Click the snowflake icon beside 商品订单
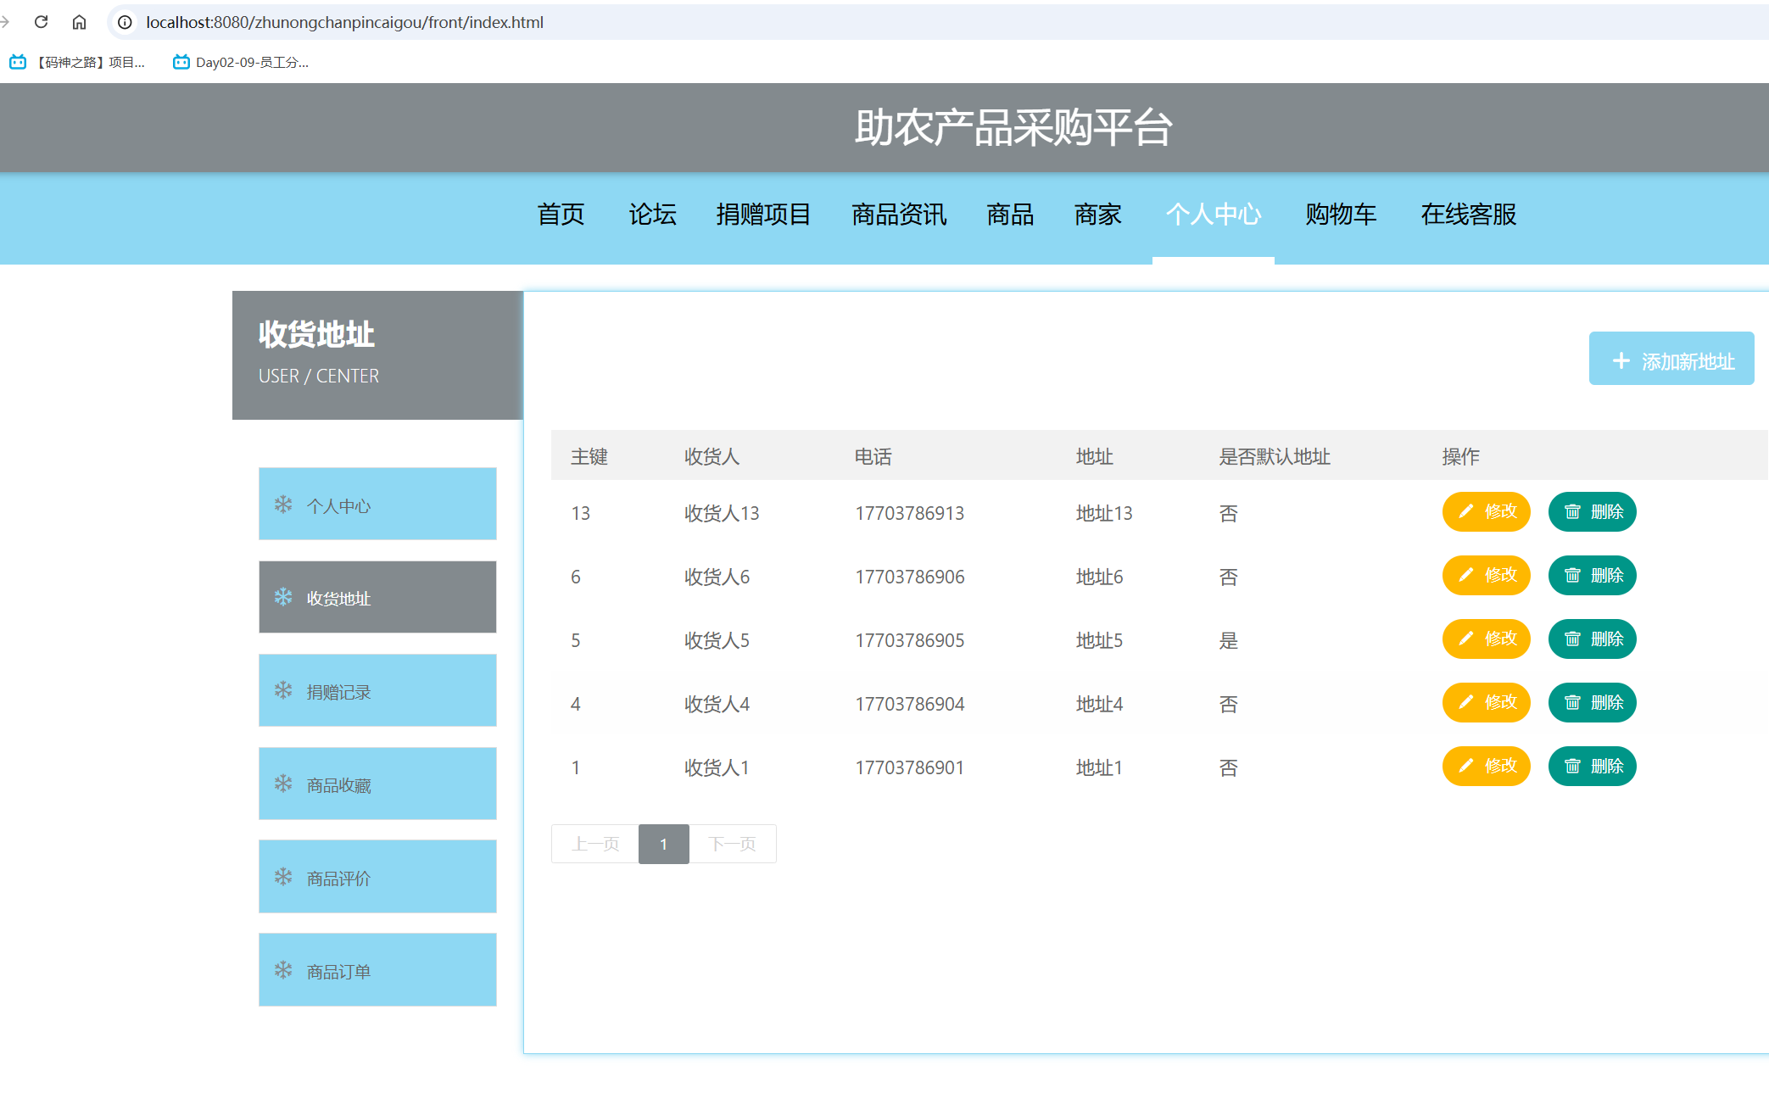 pos(283,970)
